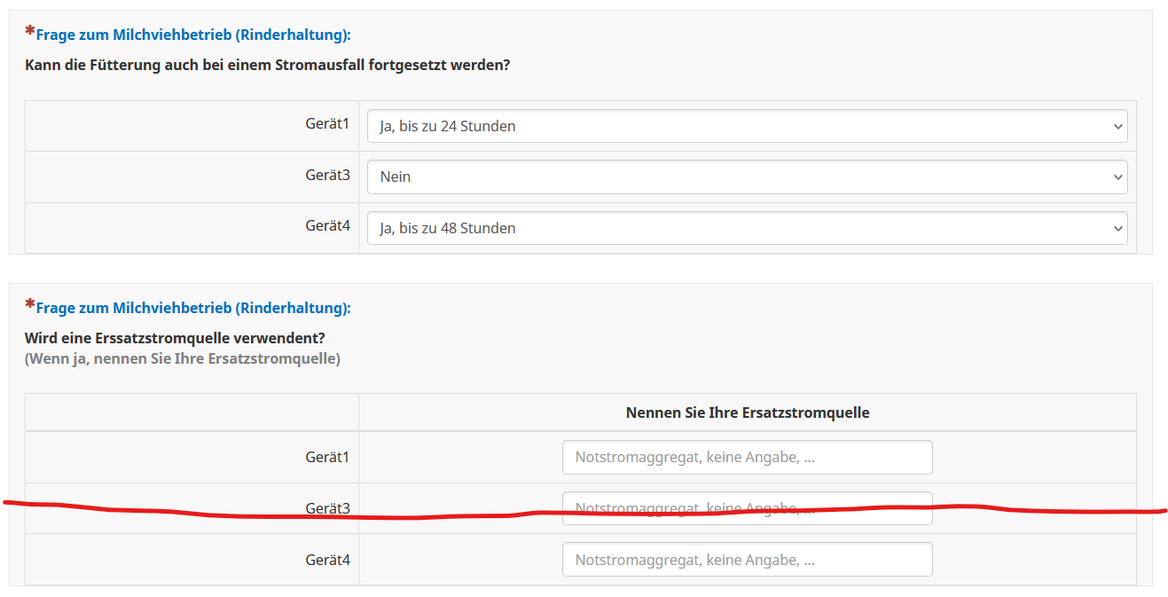Click the red asterisk of the Stromausfall question

click(x=30, y=33)
